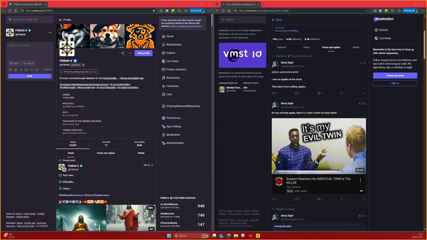Add a poll in the compose box

(15, 69)
